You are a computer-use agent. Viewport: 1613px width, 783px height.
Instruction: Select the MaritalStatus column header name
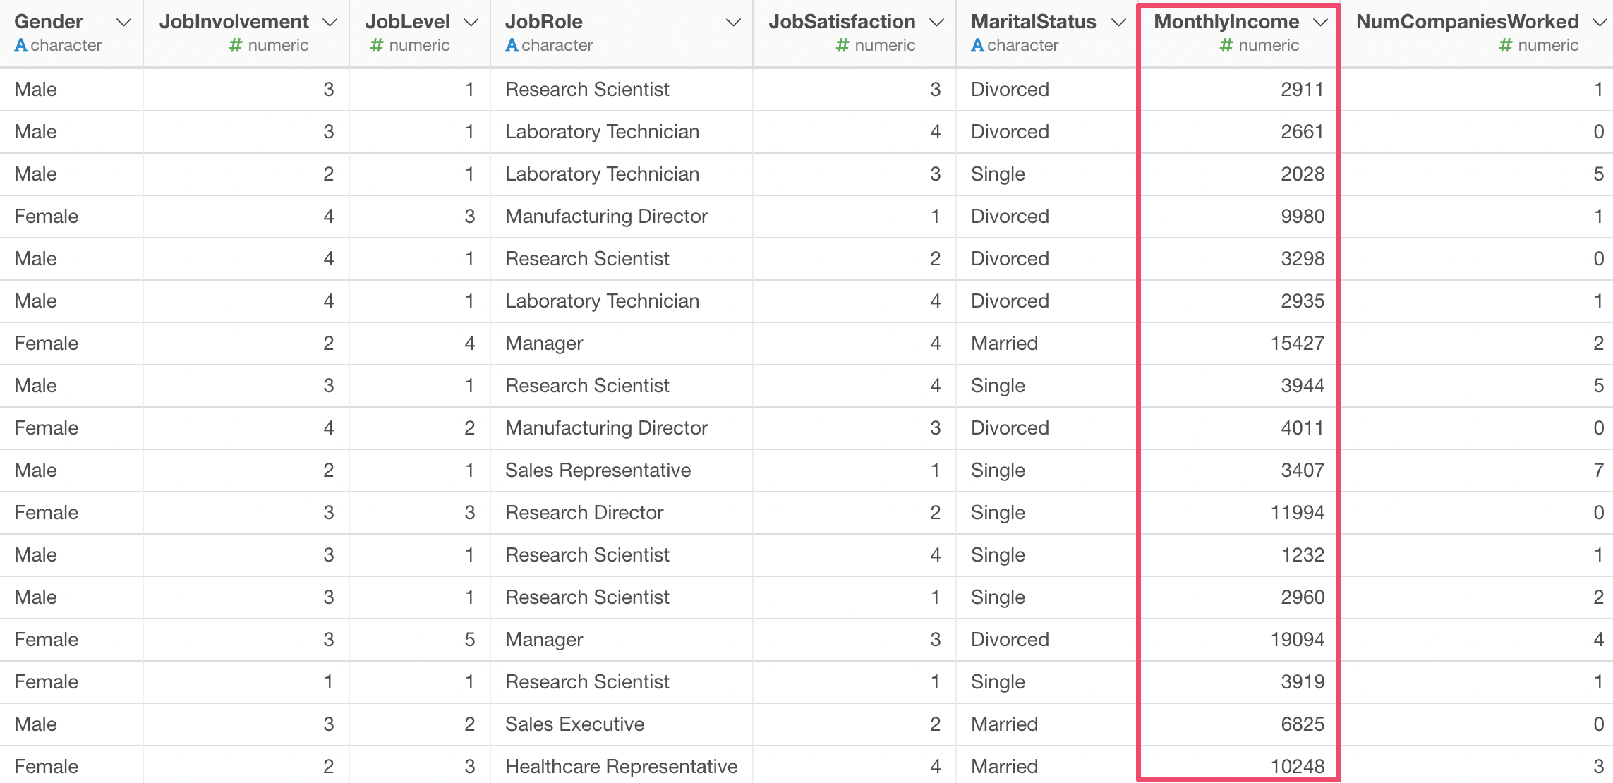(x=1034, y=22)
